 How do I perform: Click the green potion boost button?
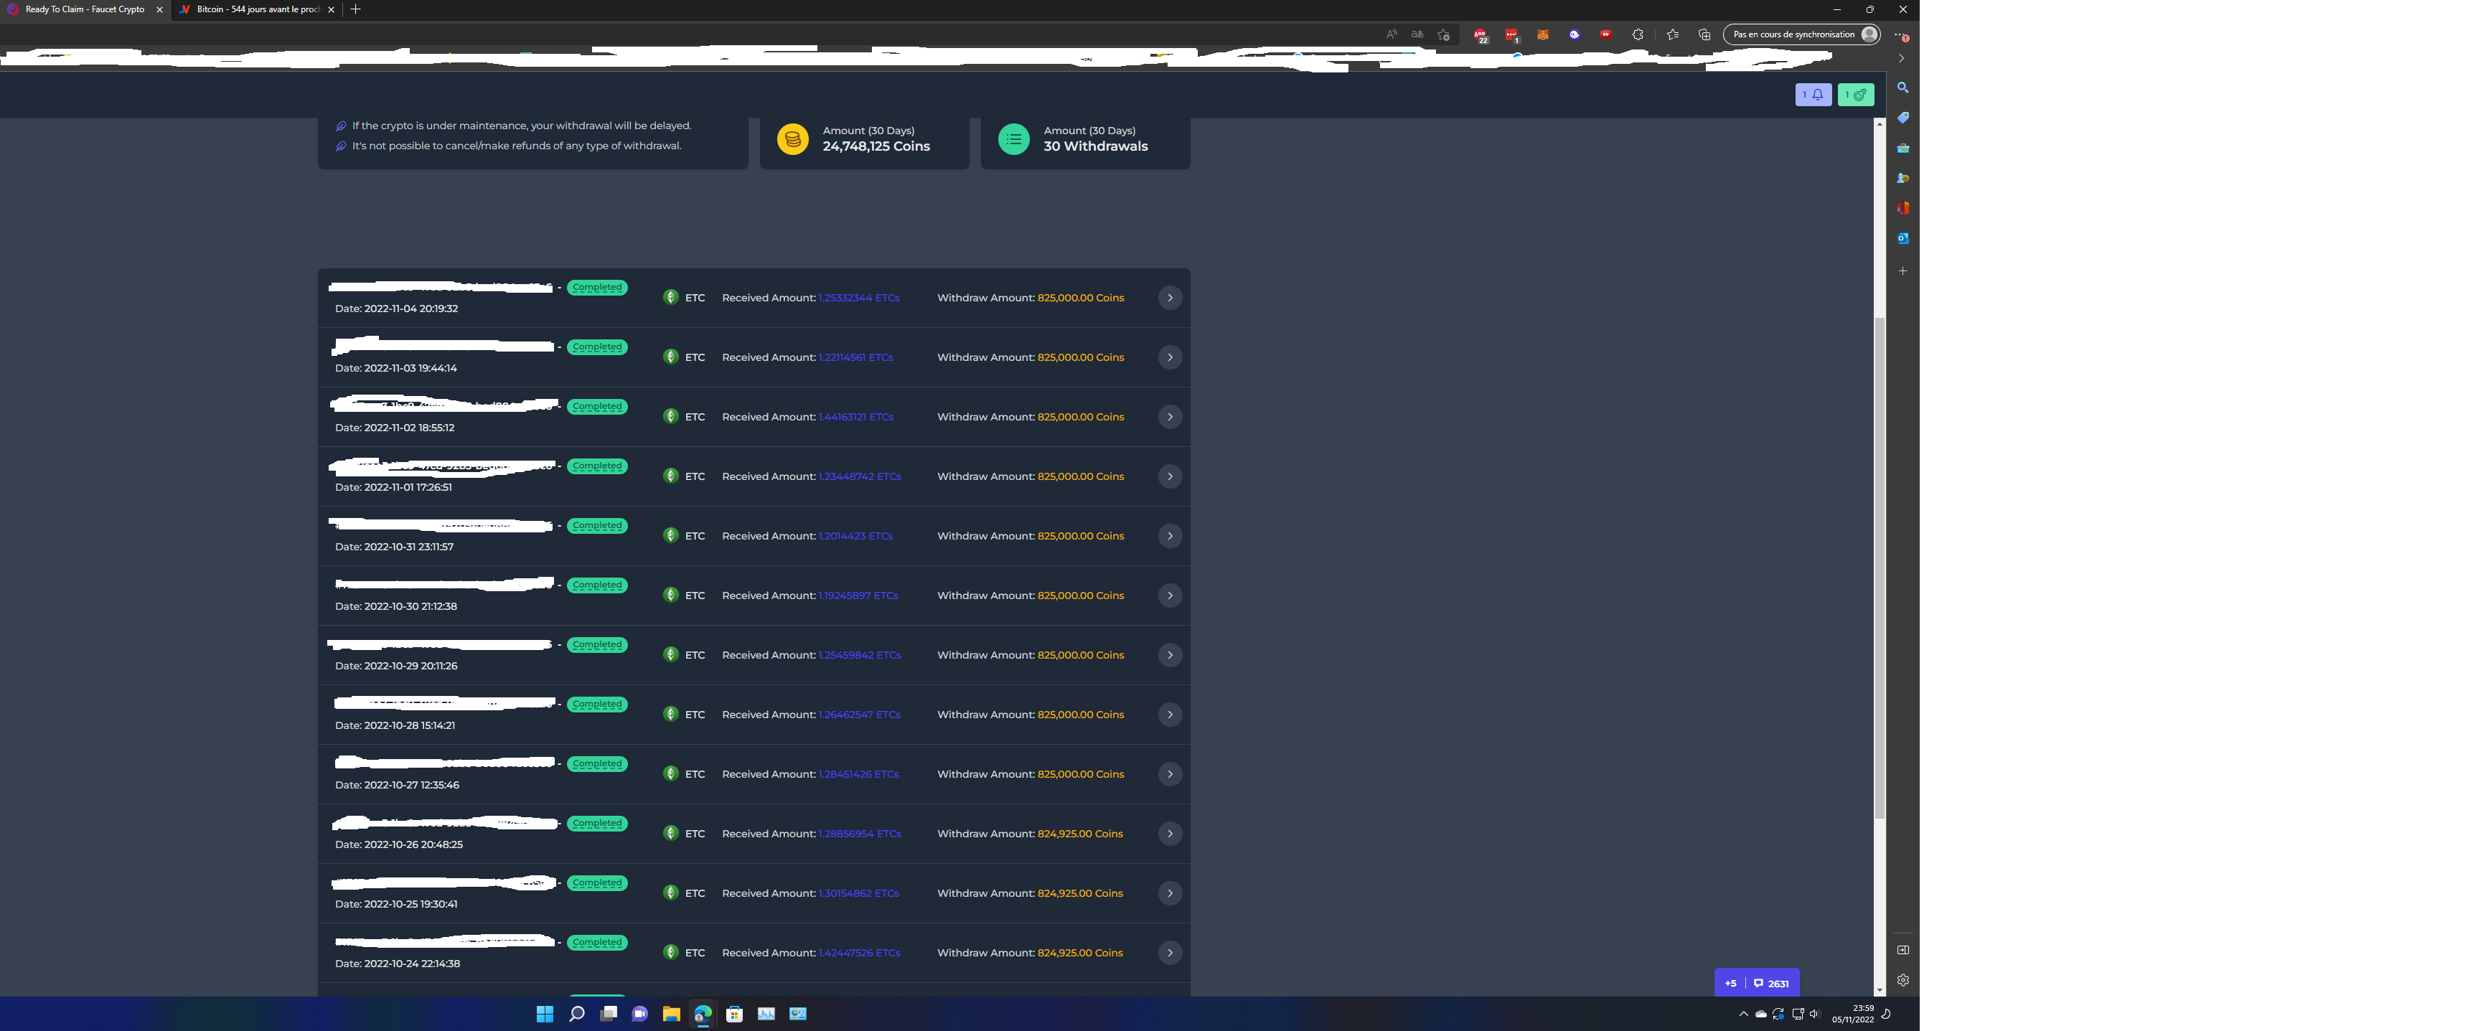click(x=1856, y=95)
